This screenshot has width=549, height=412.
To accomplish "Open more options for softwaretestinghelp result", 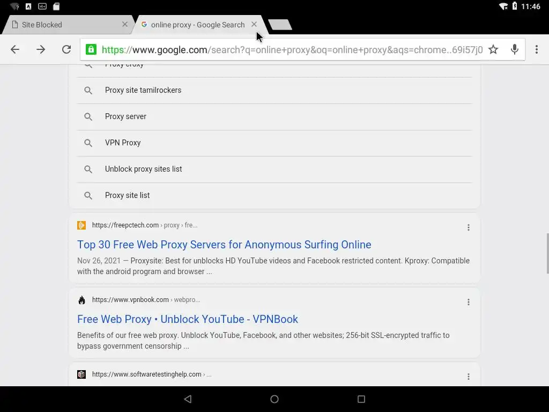I will point(468,377).
